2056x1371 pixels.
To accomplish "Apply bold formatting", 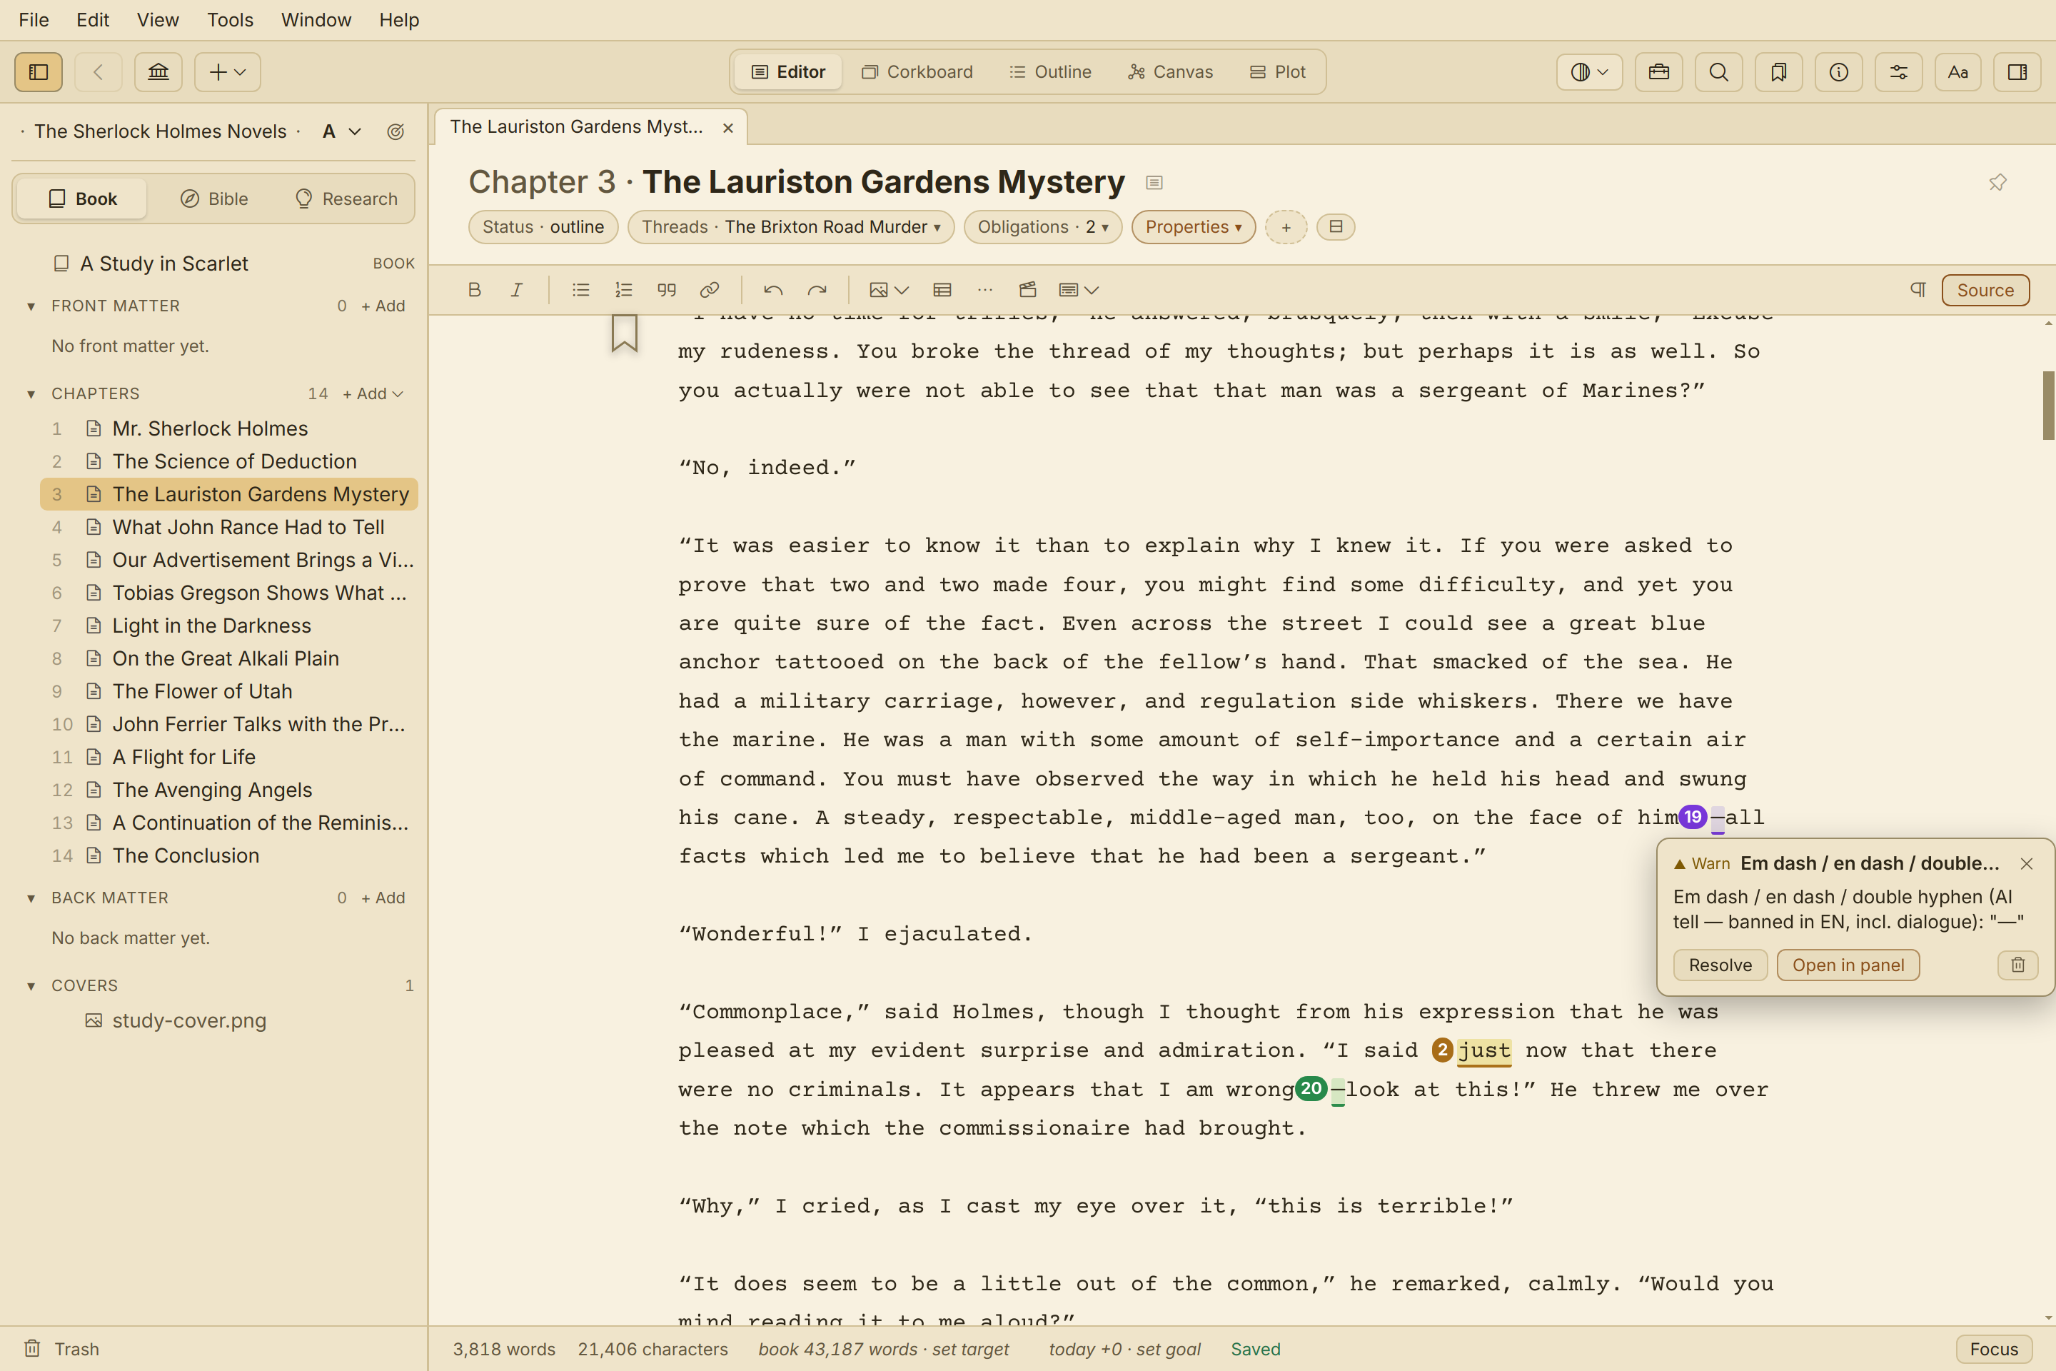I will 475,289.
